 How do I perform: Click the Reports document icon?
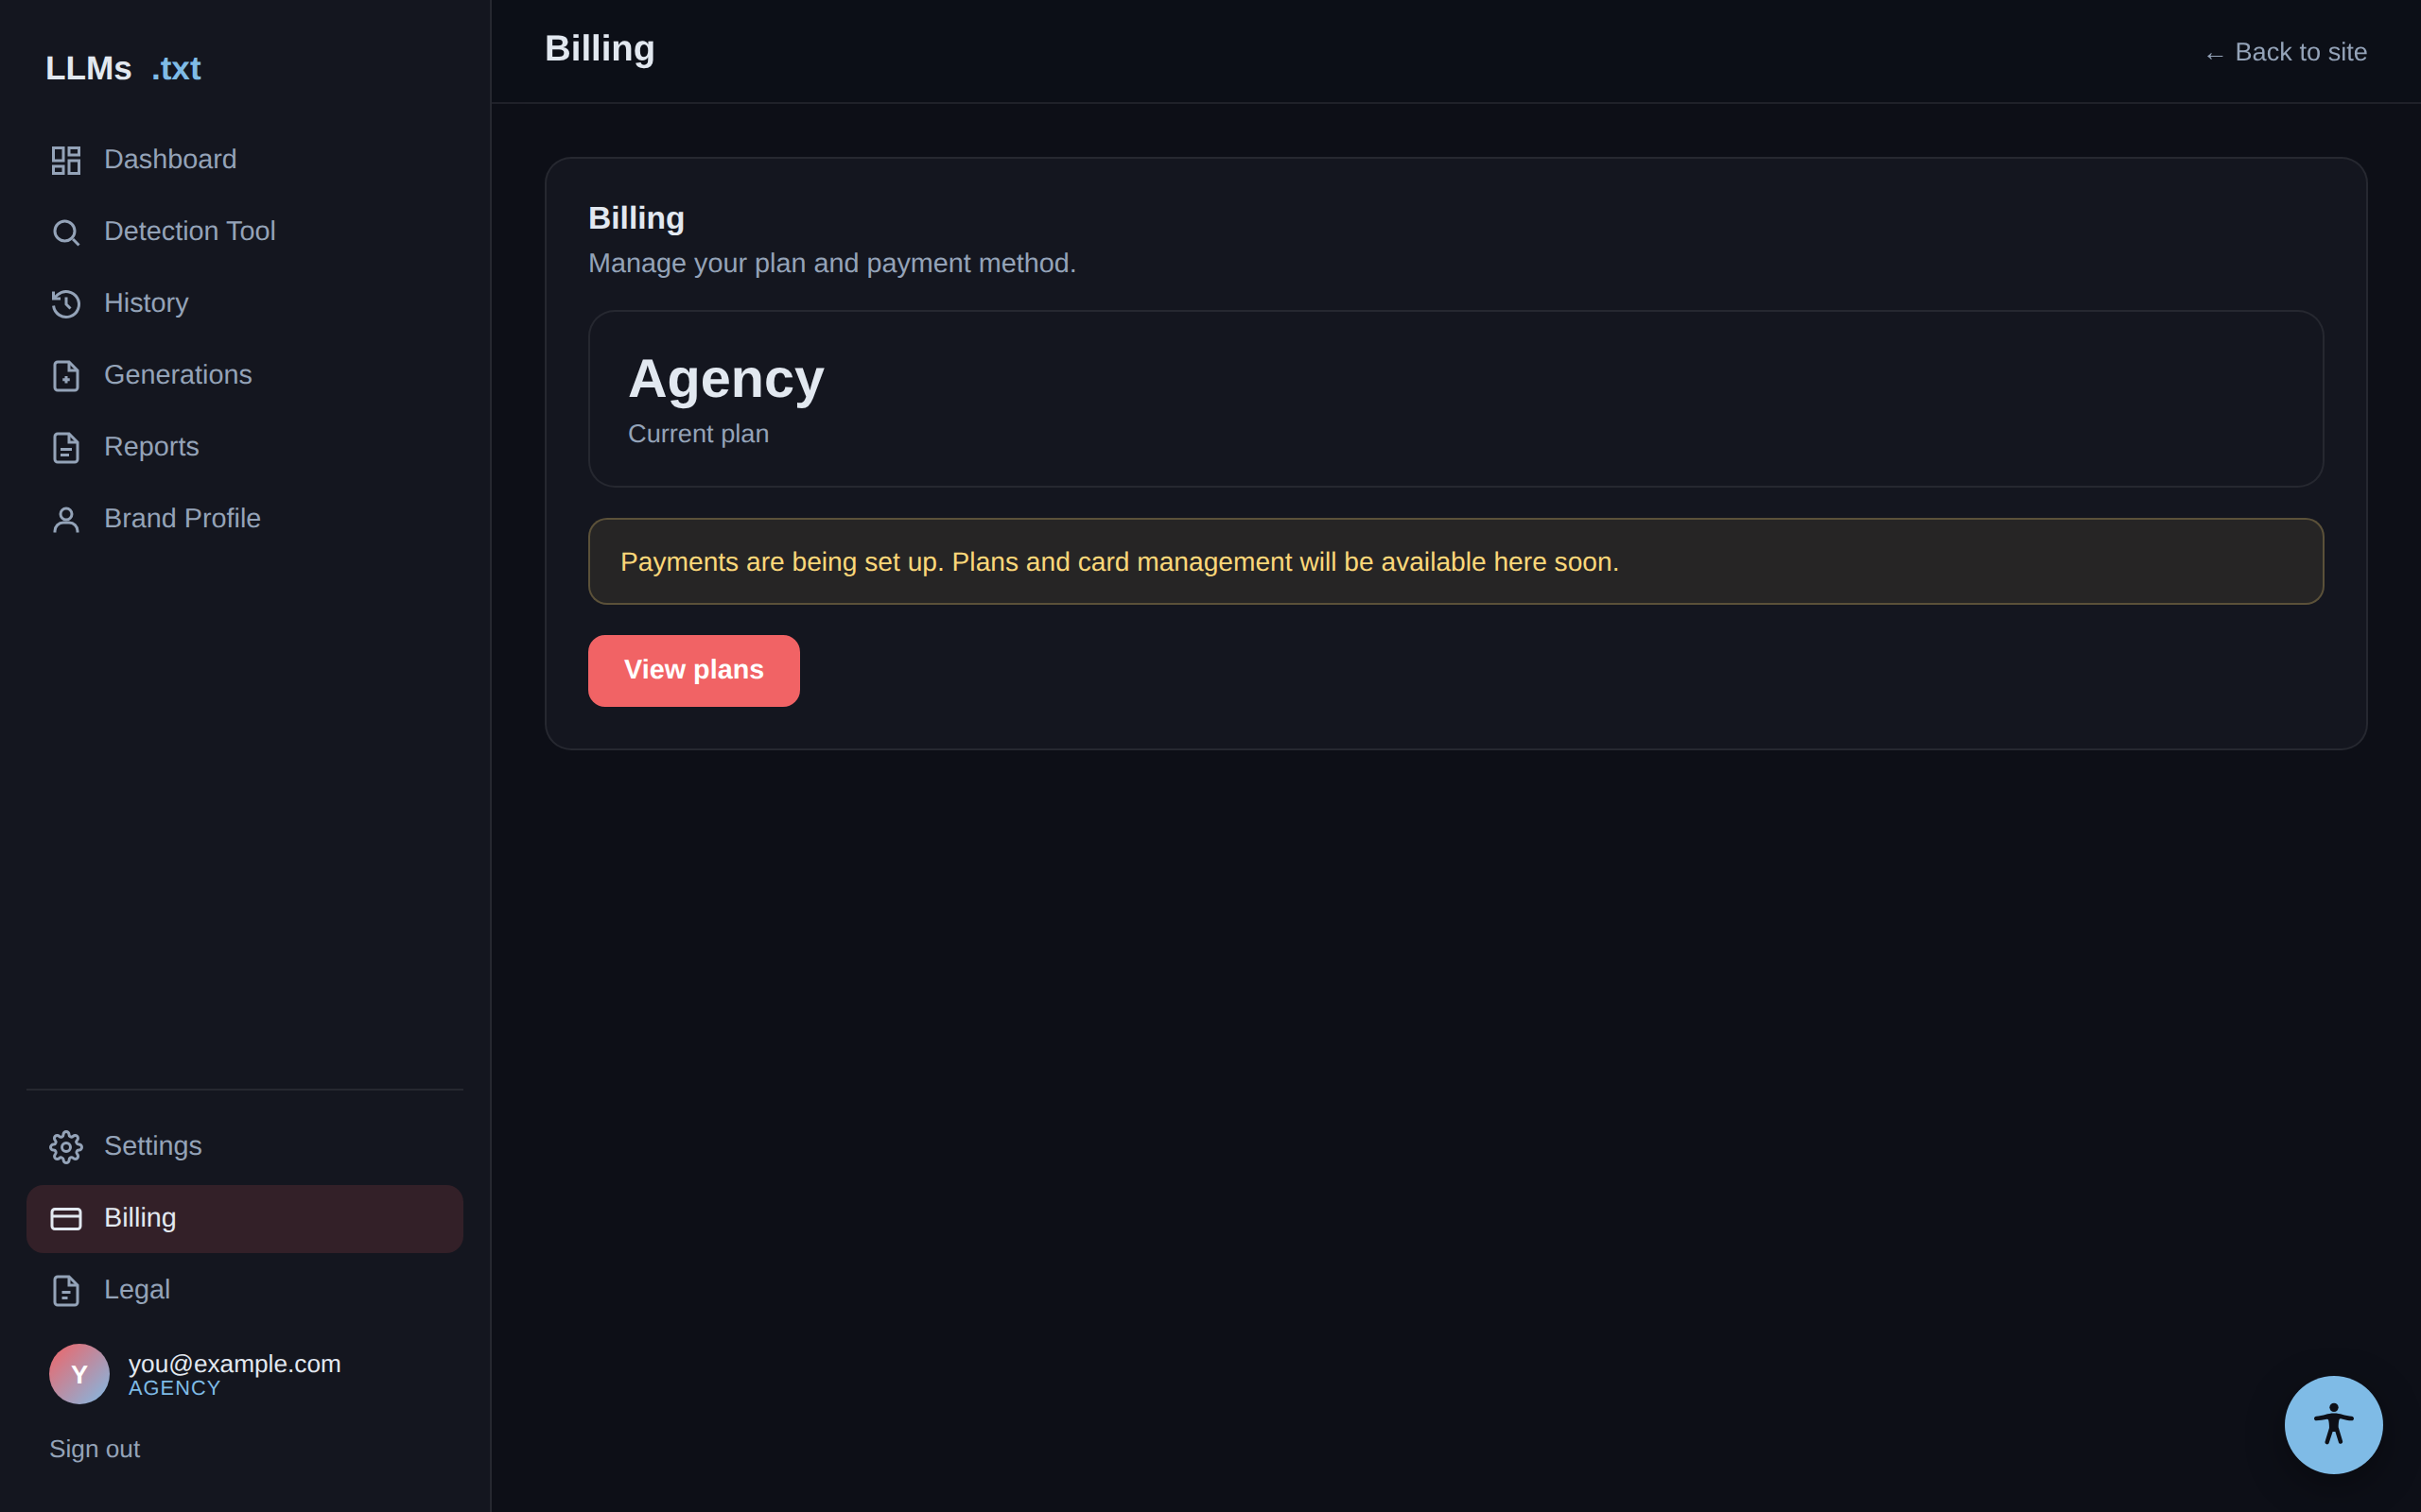66,448
